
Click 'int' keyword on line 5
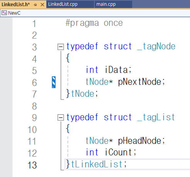tap(92, 70)
